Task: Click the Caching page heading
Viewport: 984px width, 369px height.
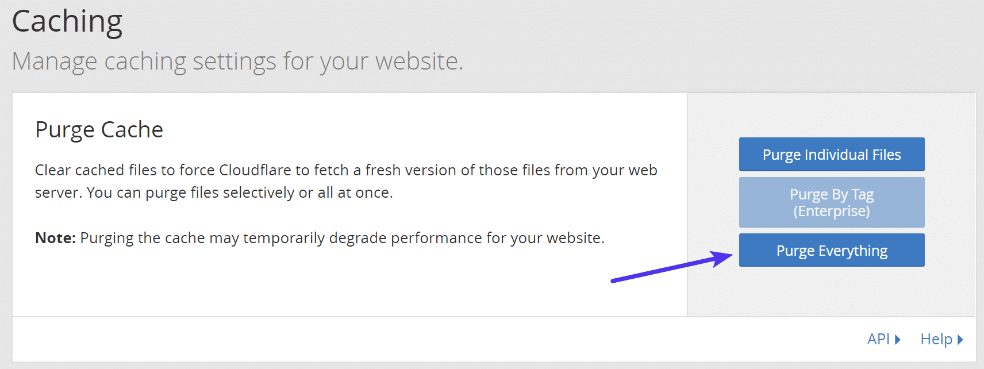Action: [67, 21]
